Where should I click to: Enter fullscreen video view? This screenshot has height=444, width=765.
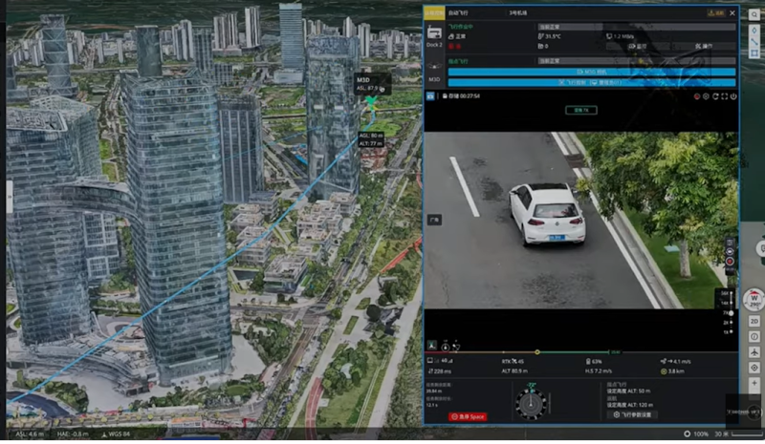725,96
